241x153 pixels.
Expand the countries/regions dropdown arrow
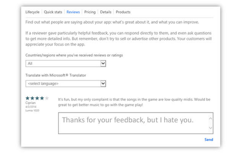[103, 63]
